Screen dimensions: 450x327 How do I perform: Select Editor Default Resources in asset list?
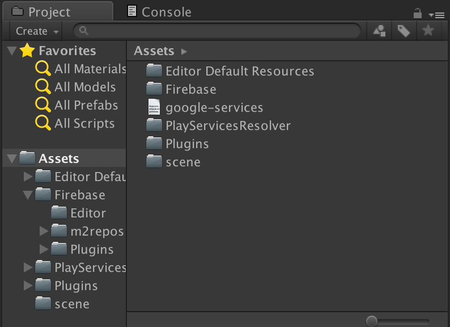(x=240, y=71)
